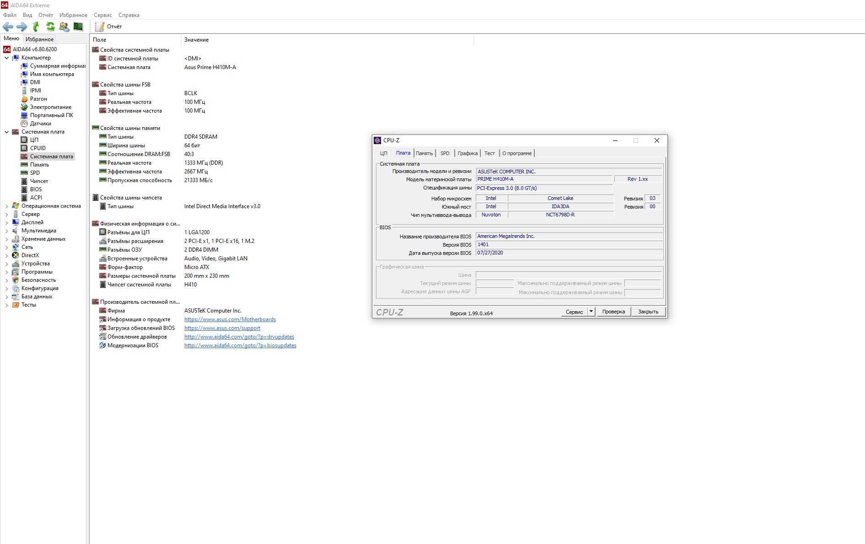Select Безопасность in the tree
The image size is (865, 544).
tap(38, 280)
